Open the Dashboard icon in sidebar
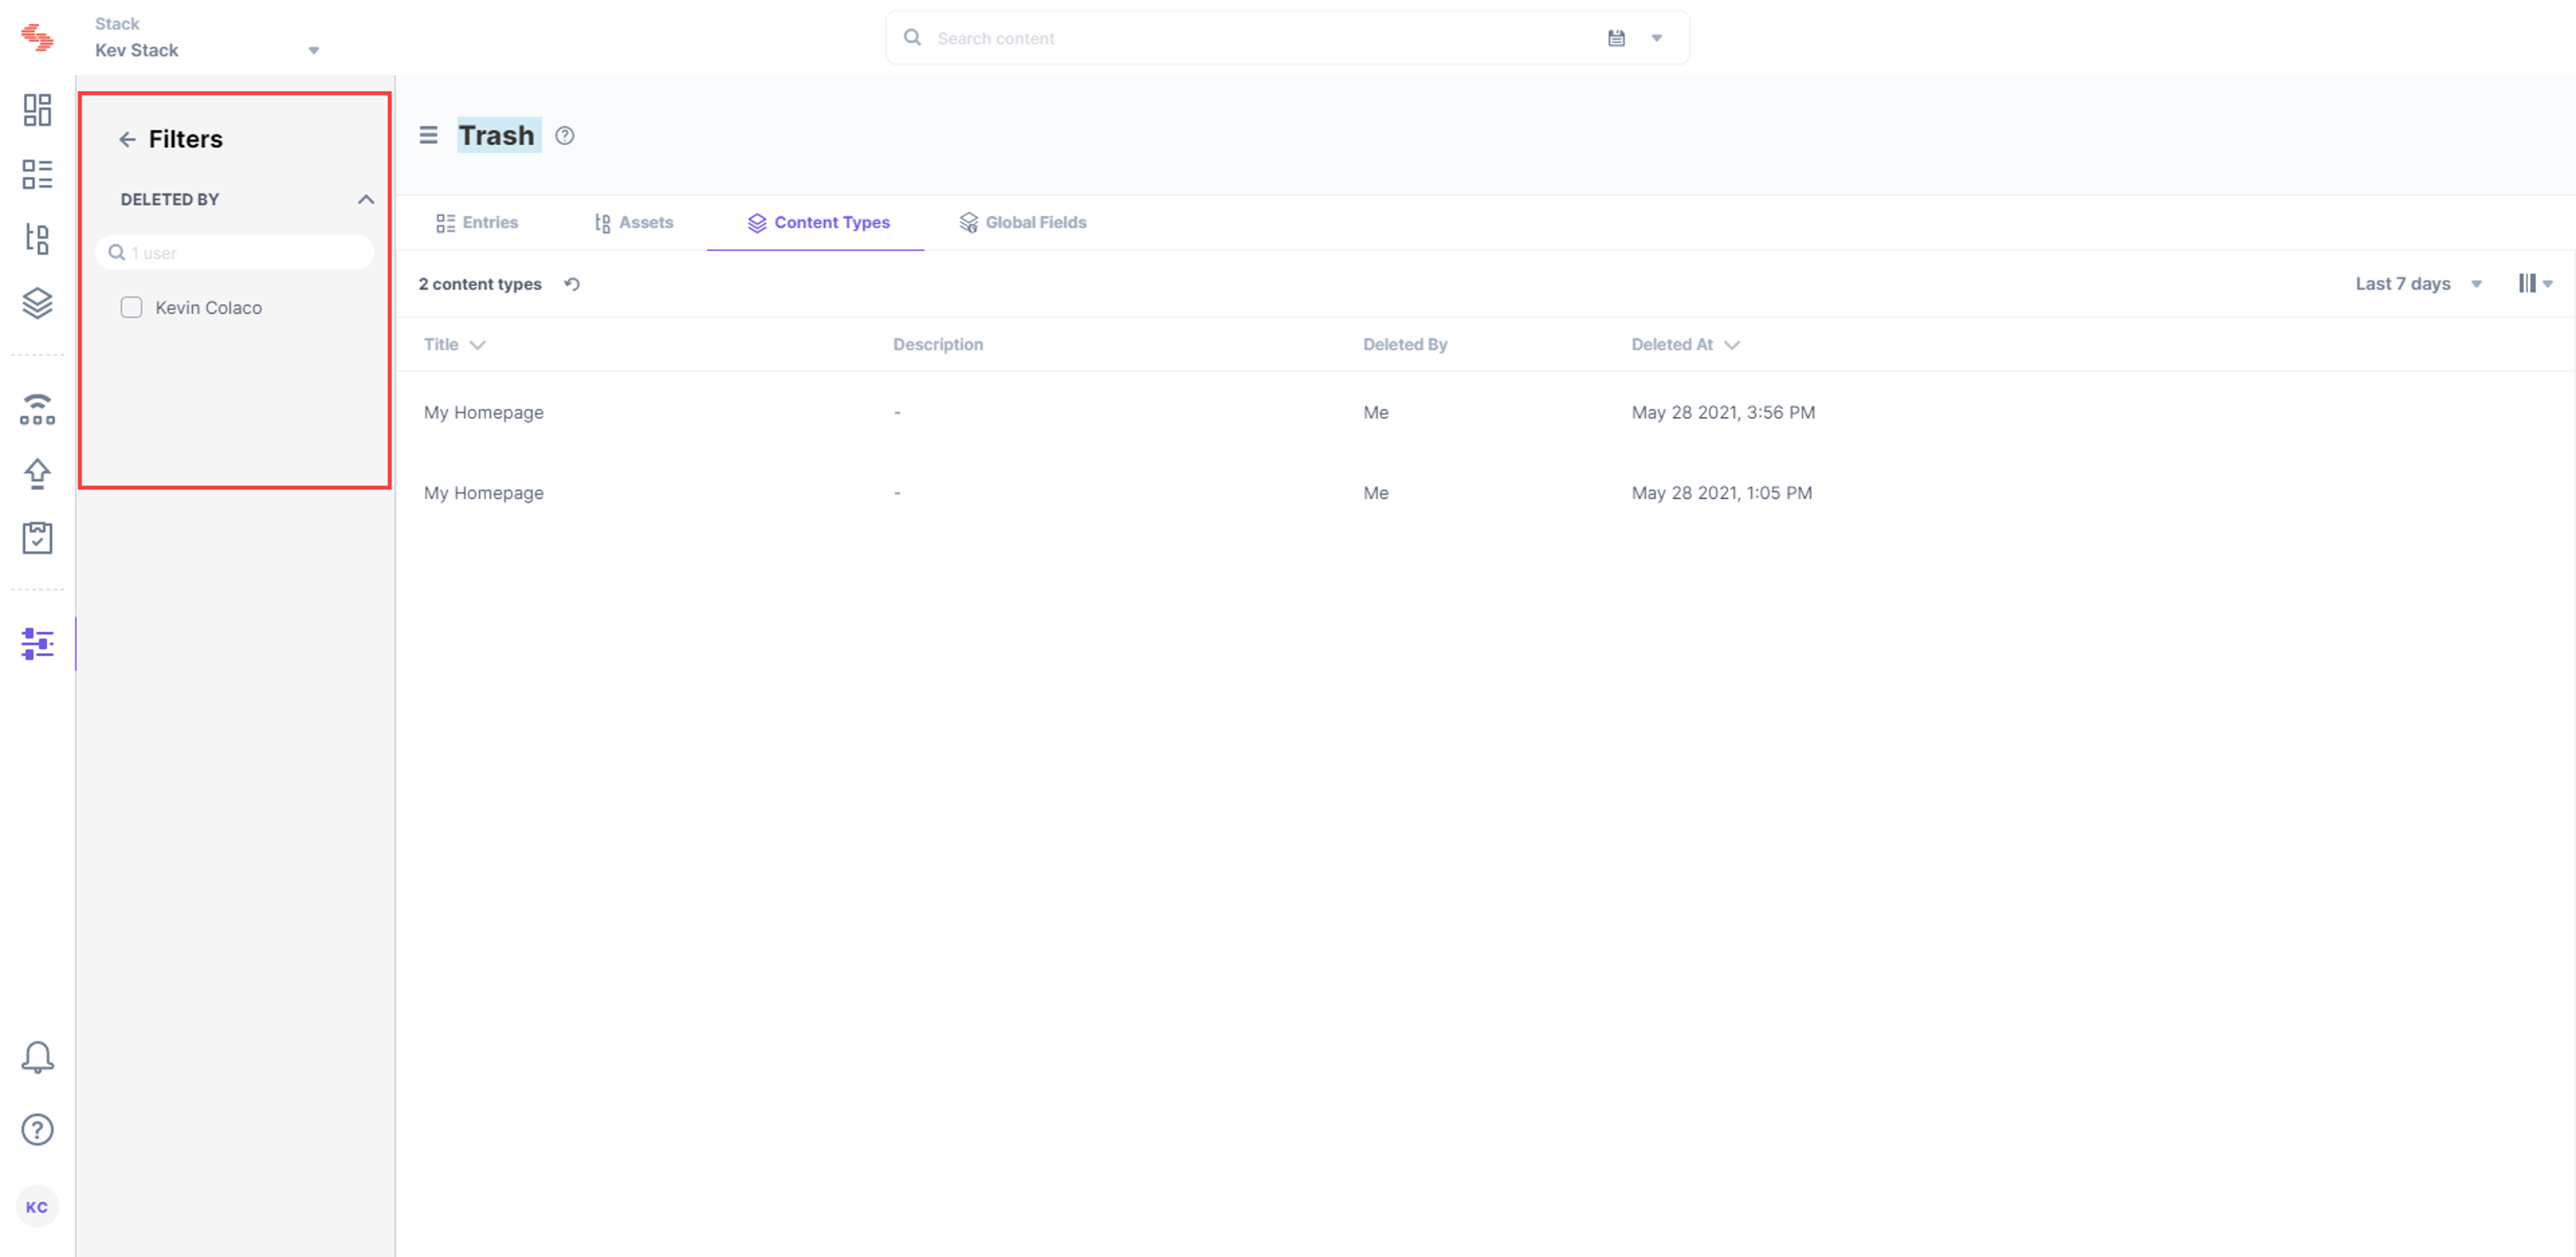Screen dimensions: 2576x1257 tap(37, 110)
